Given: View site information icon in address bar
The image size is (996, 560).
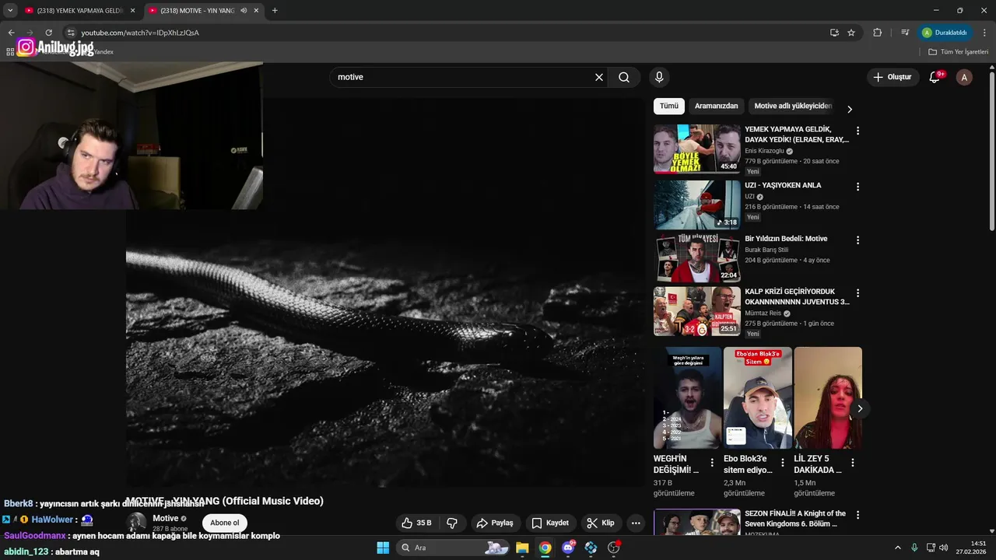Looking at the screenshot, I should 70,33.
